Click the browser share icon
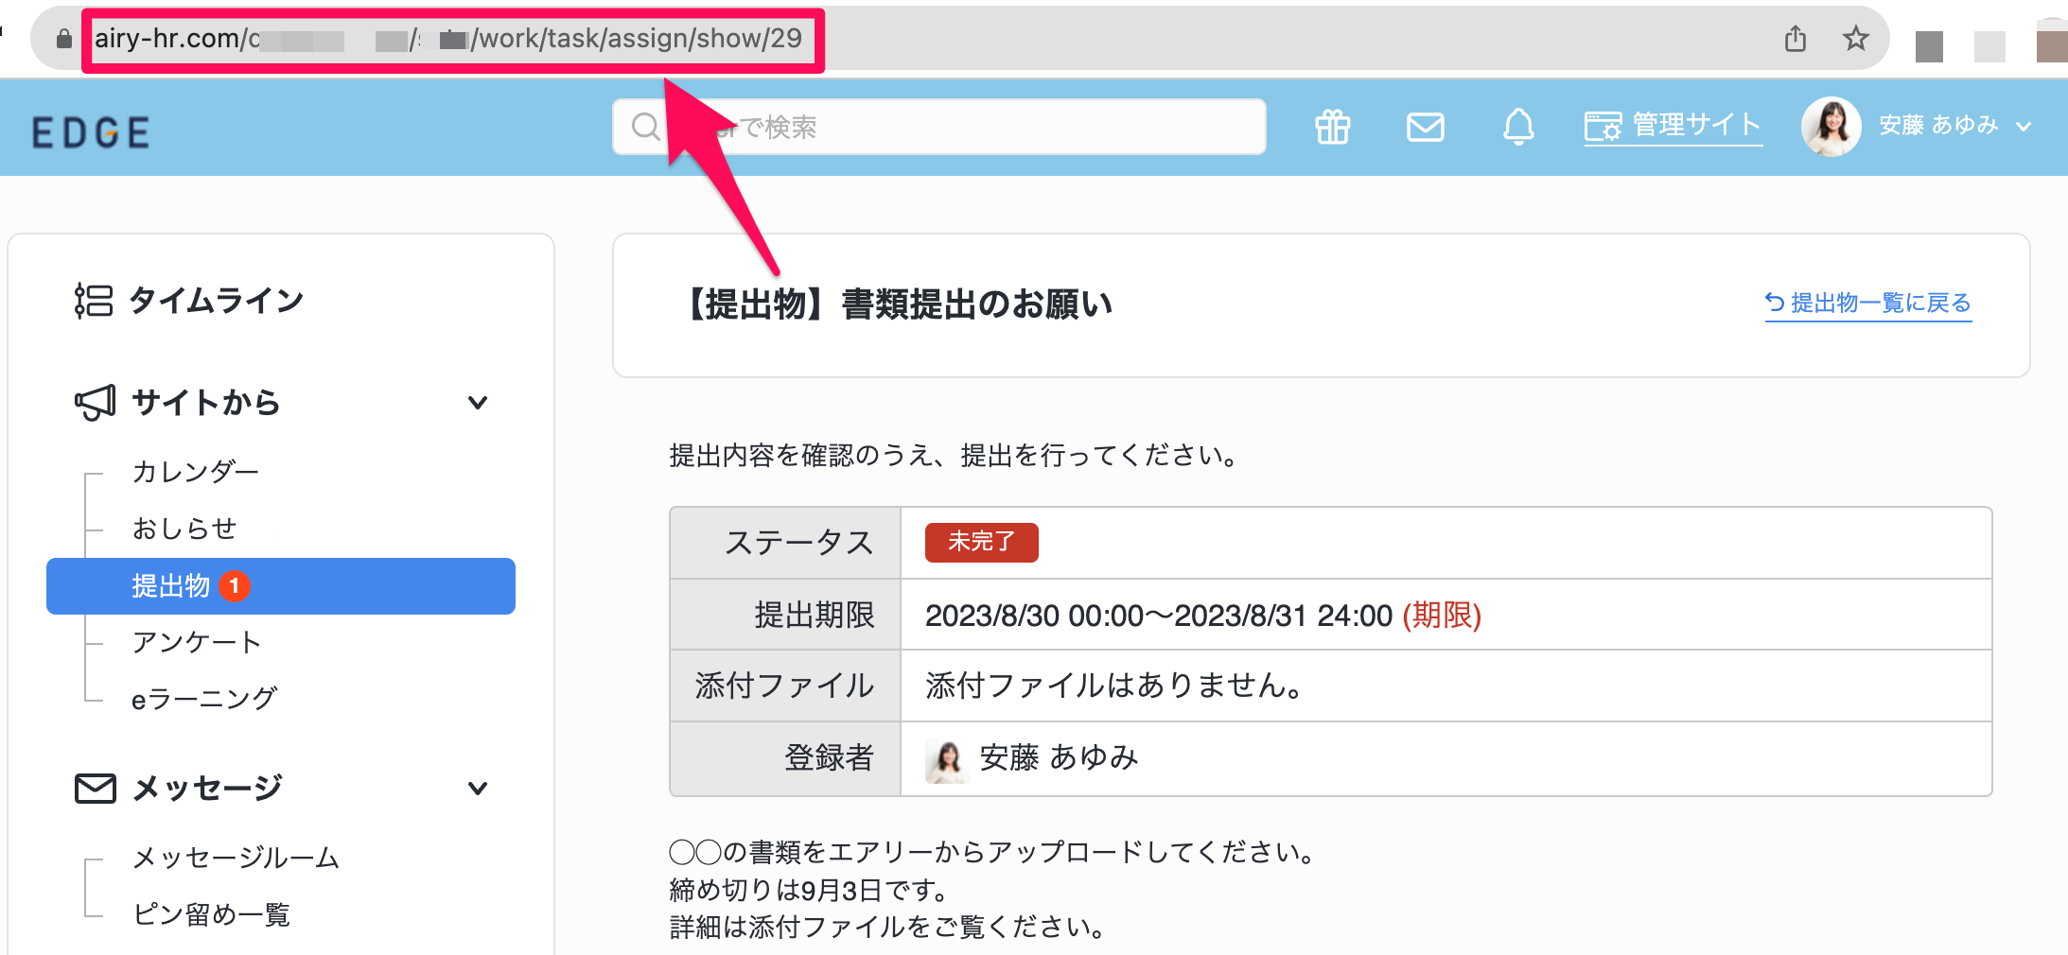Viewport: 2068px width, 955px height. point(1795,39)
